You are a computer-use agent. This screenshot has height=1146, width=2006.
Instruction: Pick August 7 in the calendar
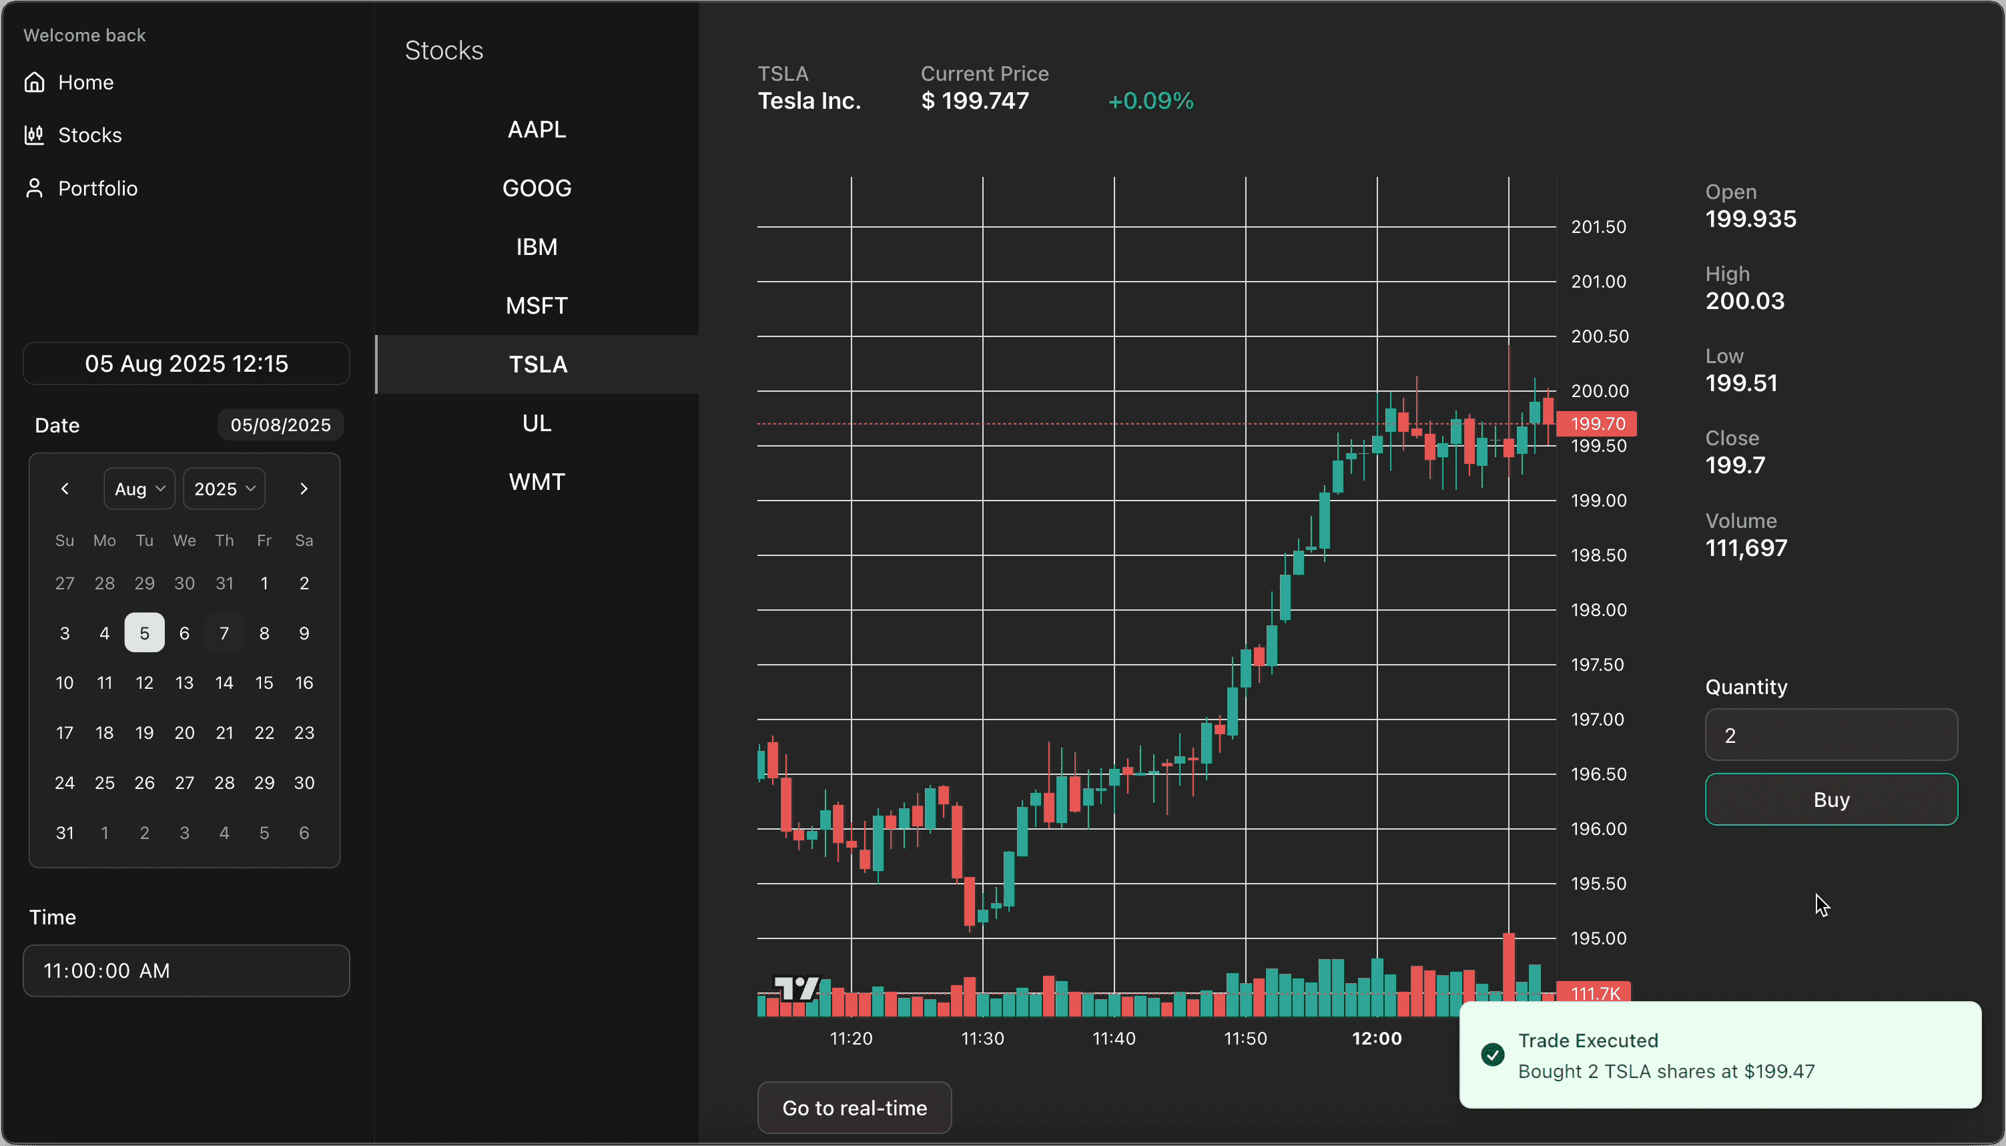(x=224, y=633)
